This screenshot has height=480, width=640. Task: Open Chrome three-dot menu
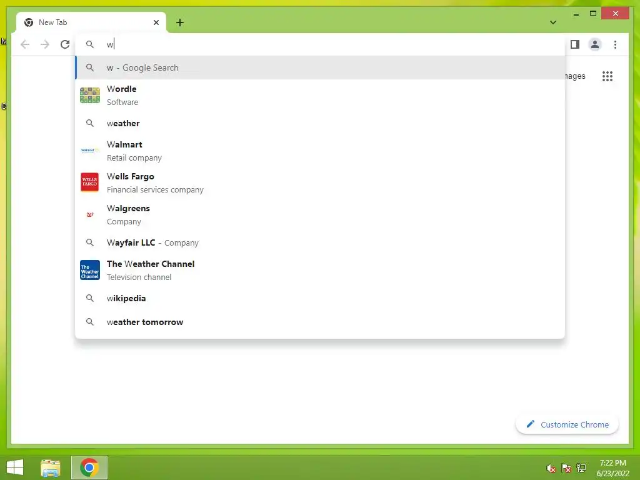coord(615,44)
